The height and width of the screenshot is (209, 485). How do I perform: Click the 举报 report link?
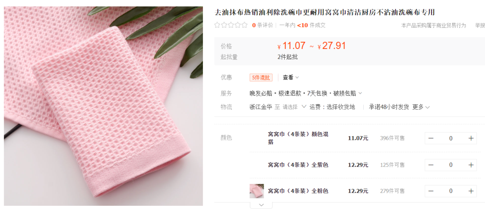tap(480, 25)
